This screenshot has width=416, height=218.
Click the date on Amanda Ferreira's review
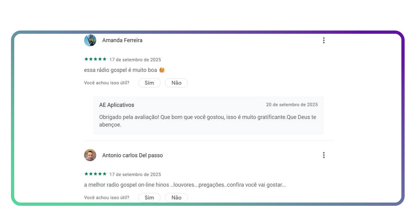click(x=135, y=60)
